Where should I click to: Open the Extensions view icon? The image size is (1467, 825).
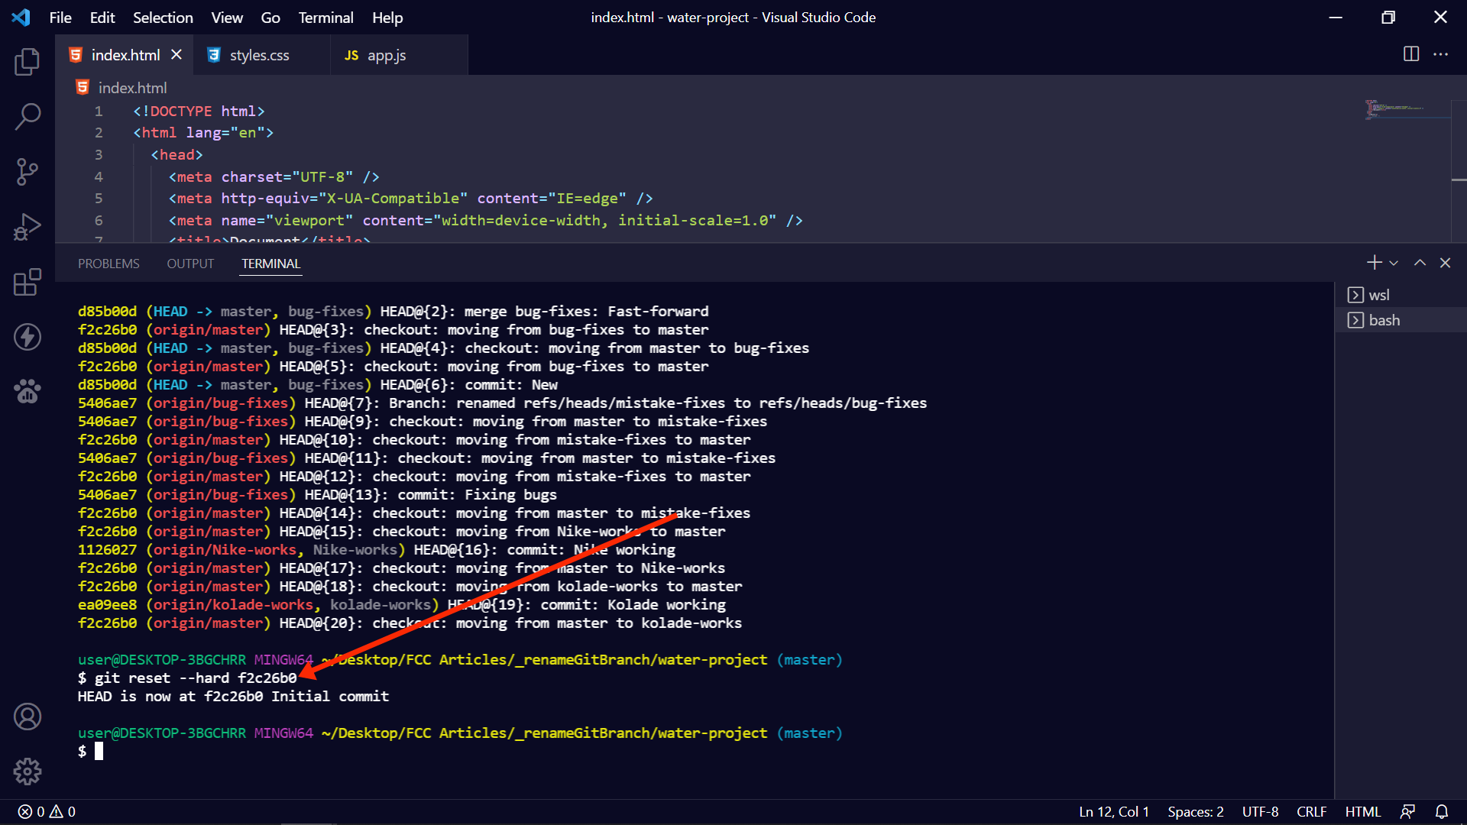tap(28, 282)
